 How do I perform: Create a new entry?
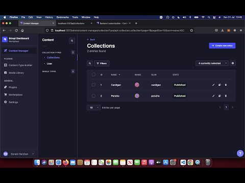(x=222, y=46)
